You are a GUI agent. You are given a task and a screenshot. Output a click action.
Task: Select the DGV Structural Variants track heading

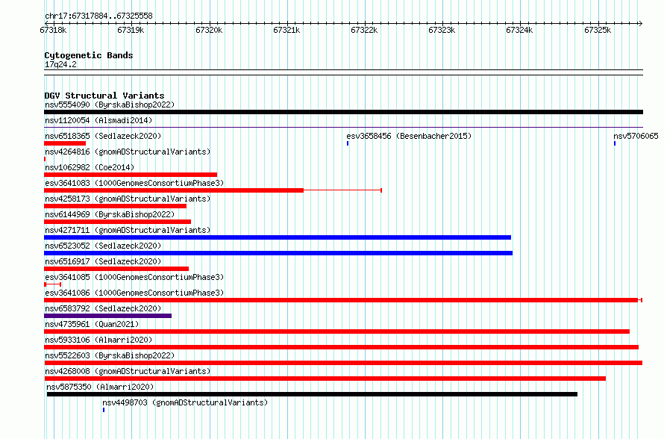[104, 96]
